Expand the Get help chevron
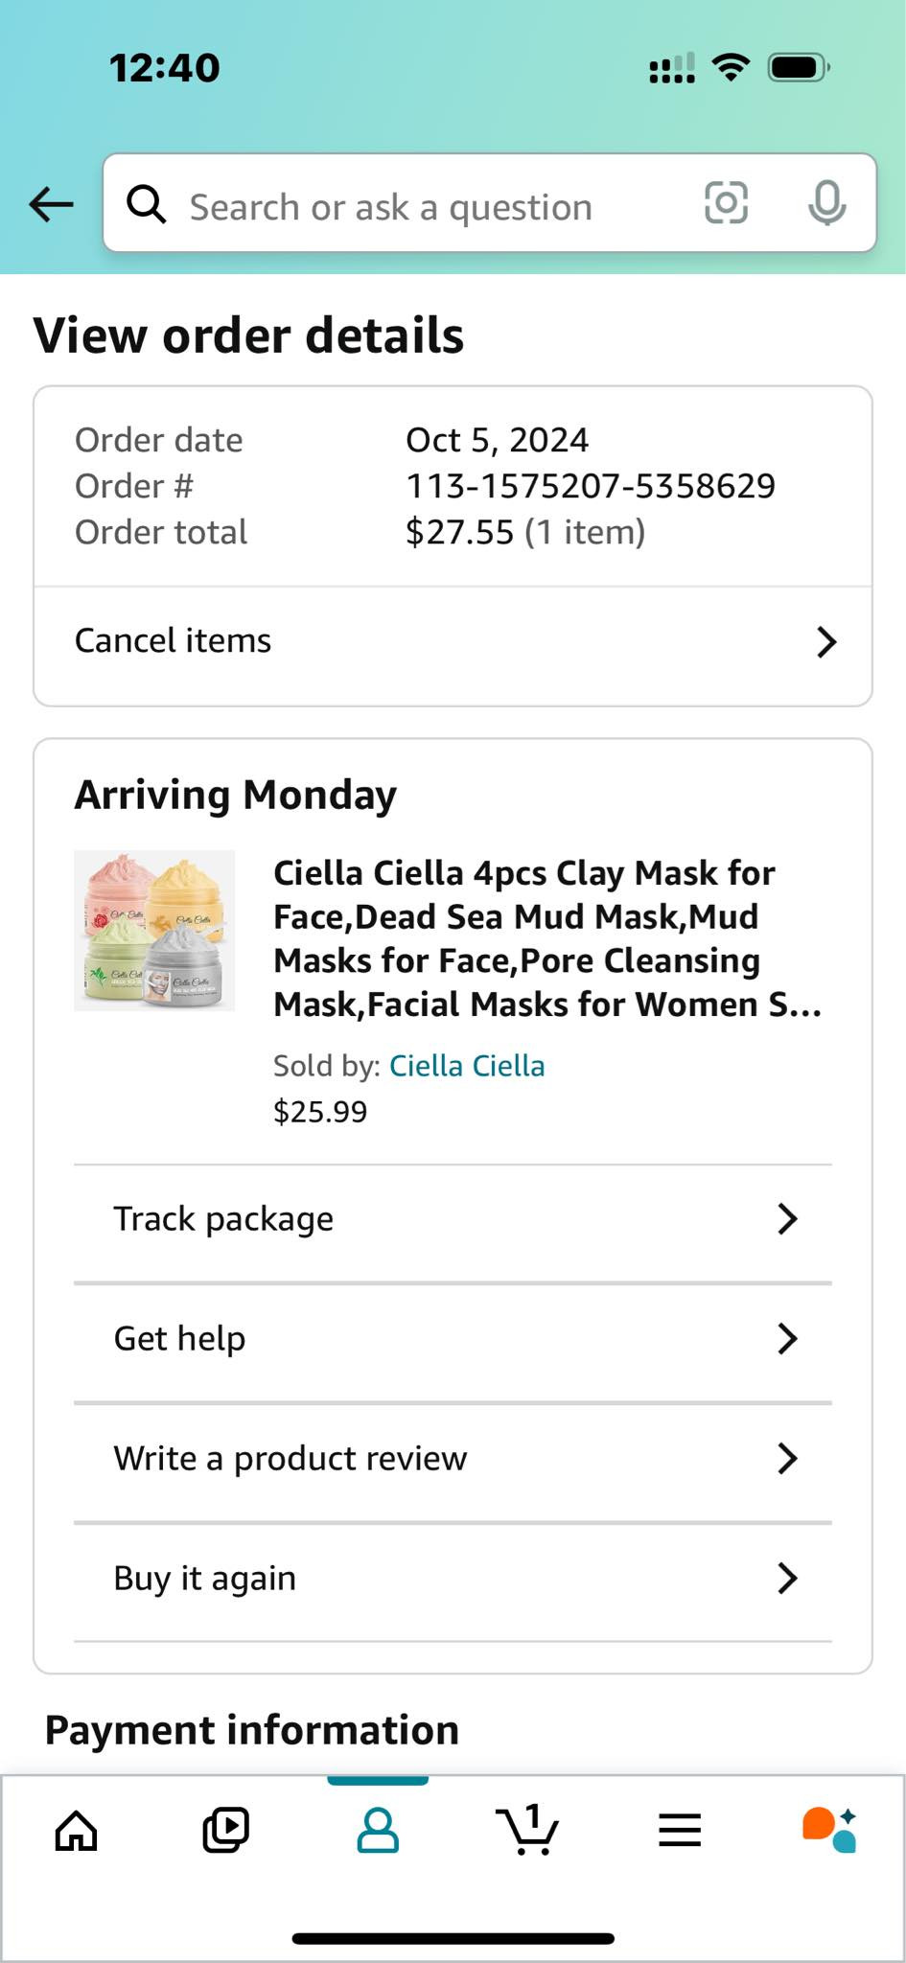The height and width of the screenshot is (1963, 906). click(x=787, y=1339)
